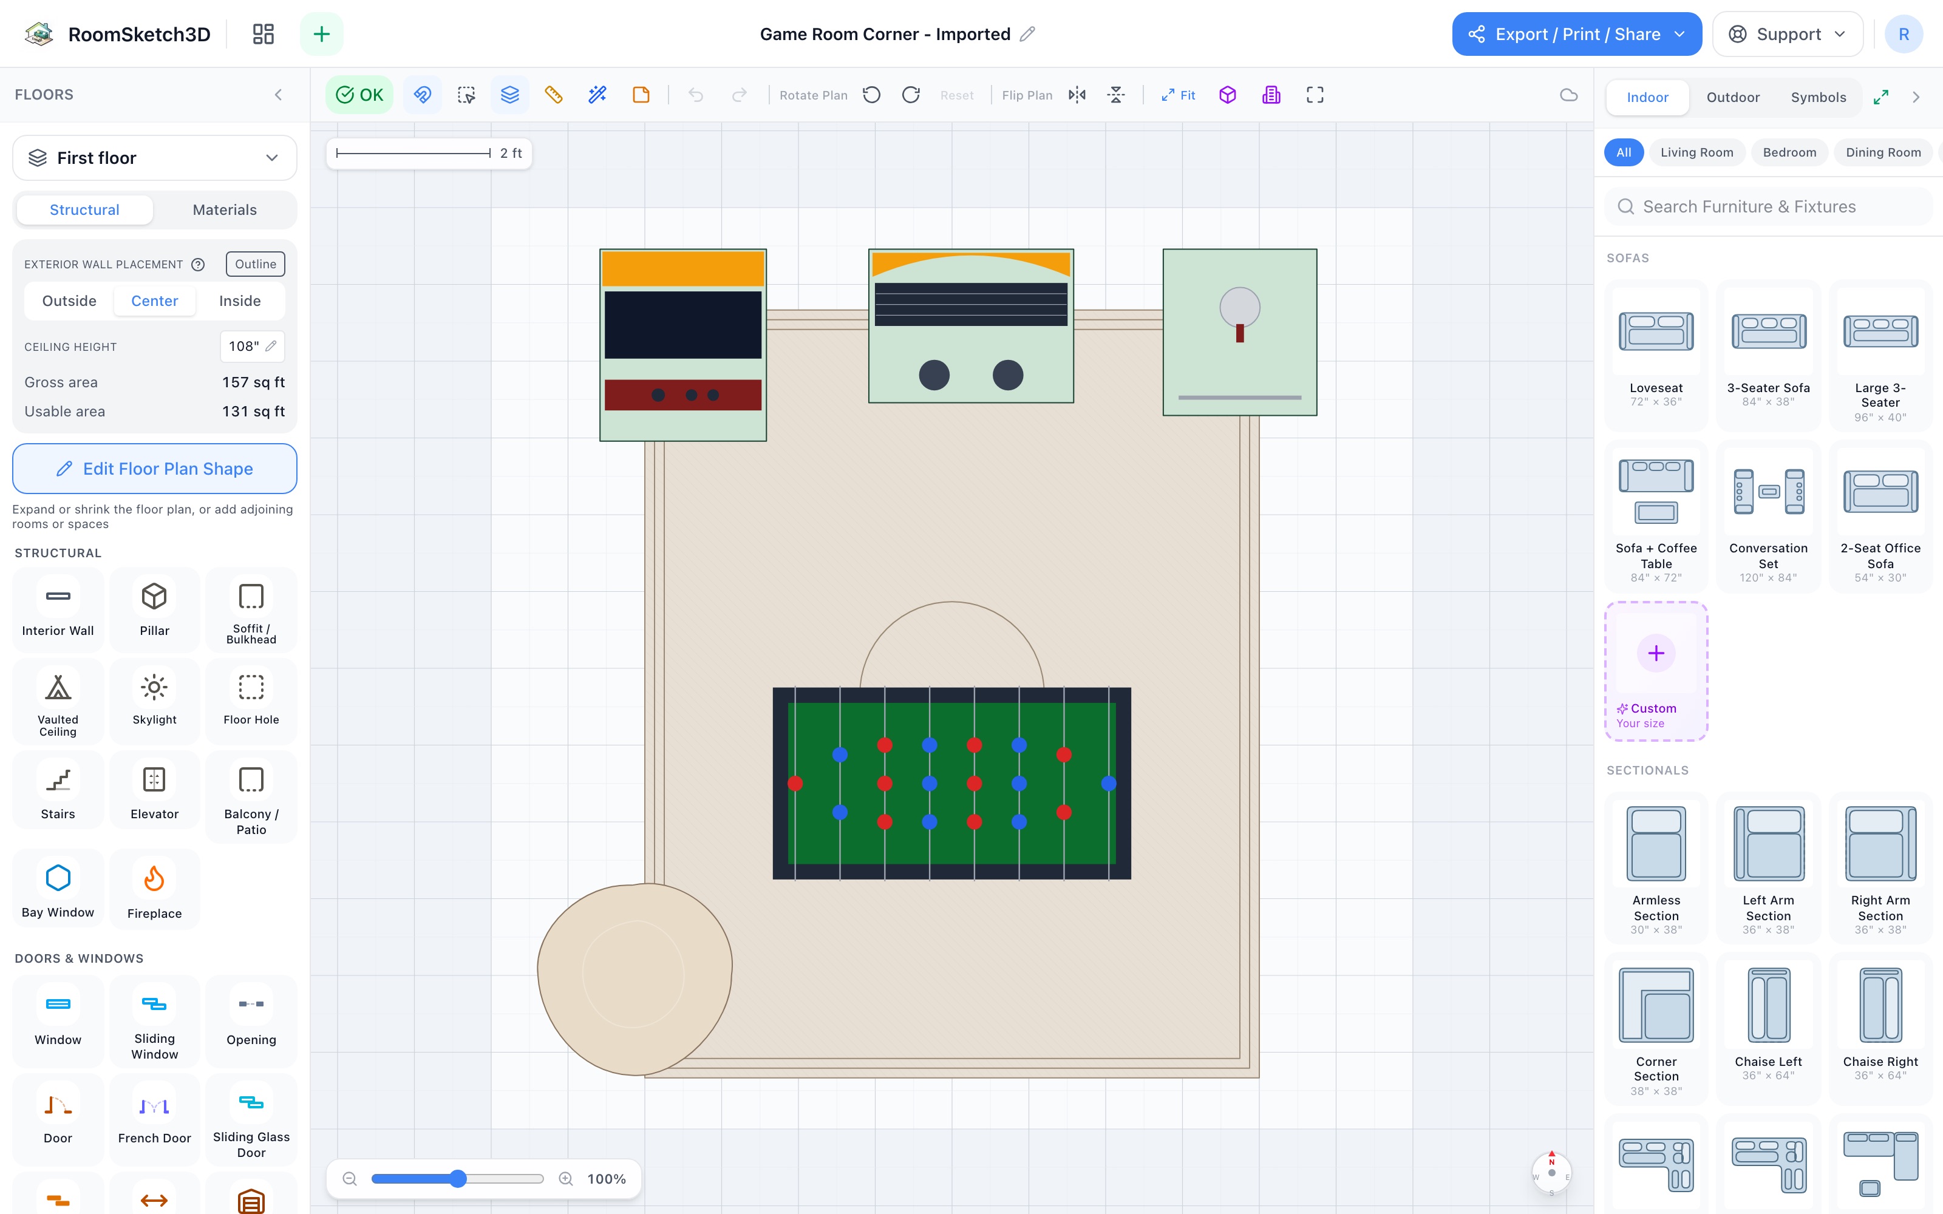Toggle the layers visibility tool
Viewport: 1943px width, 1214px height.
[x=510, y=95]
